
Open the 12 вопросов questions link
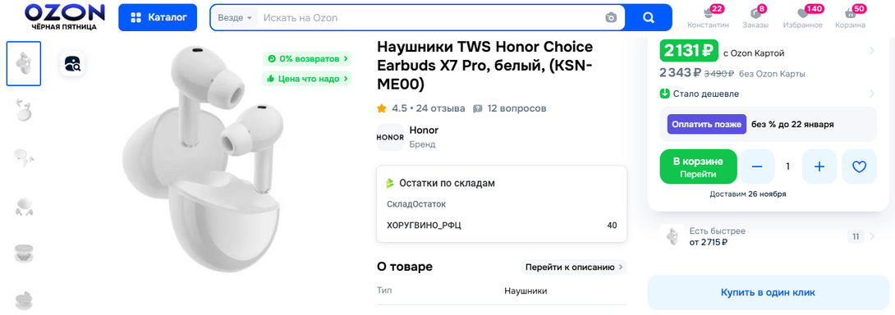pyautogui.click(x=510, y=108)
